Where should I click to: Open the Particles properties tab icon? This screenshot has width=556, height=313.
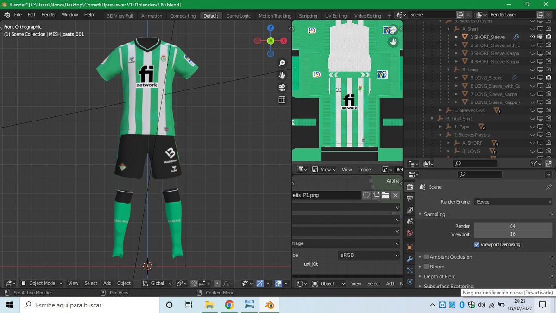click(410, 270)
